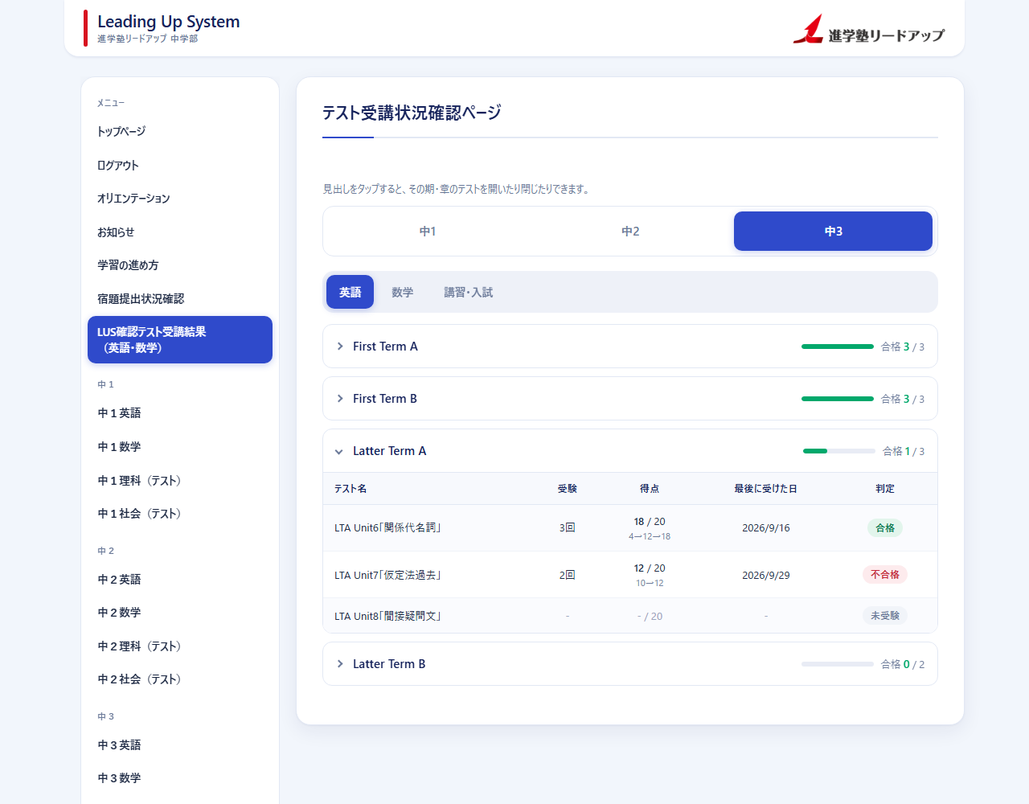Switch to the 中1 grade tab
The image size is (1029, 804).
pos(428,232)
